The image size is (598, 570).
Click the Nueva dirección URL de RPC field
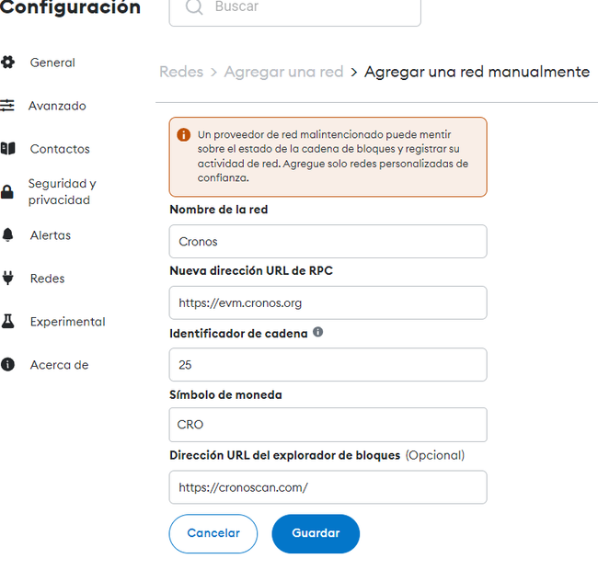coord(328,302)
